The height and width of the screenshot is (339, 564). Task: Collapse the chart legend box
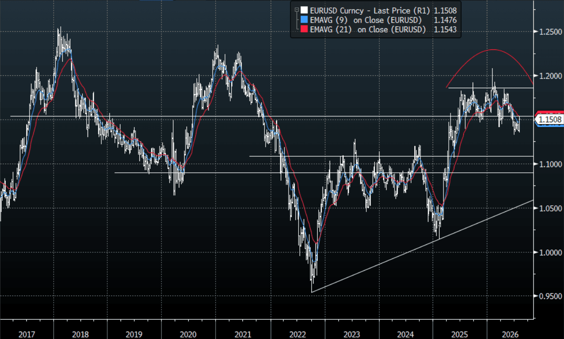(x=297, y=10)
